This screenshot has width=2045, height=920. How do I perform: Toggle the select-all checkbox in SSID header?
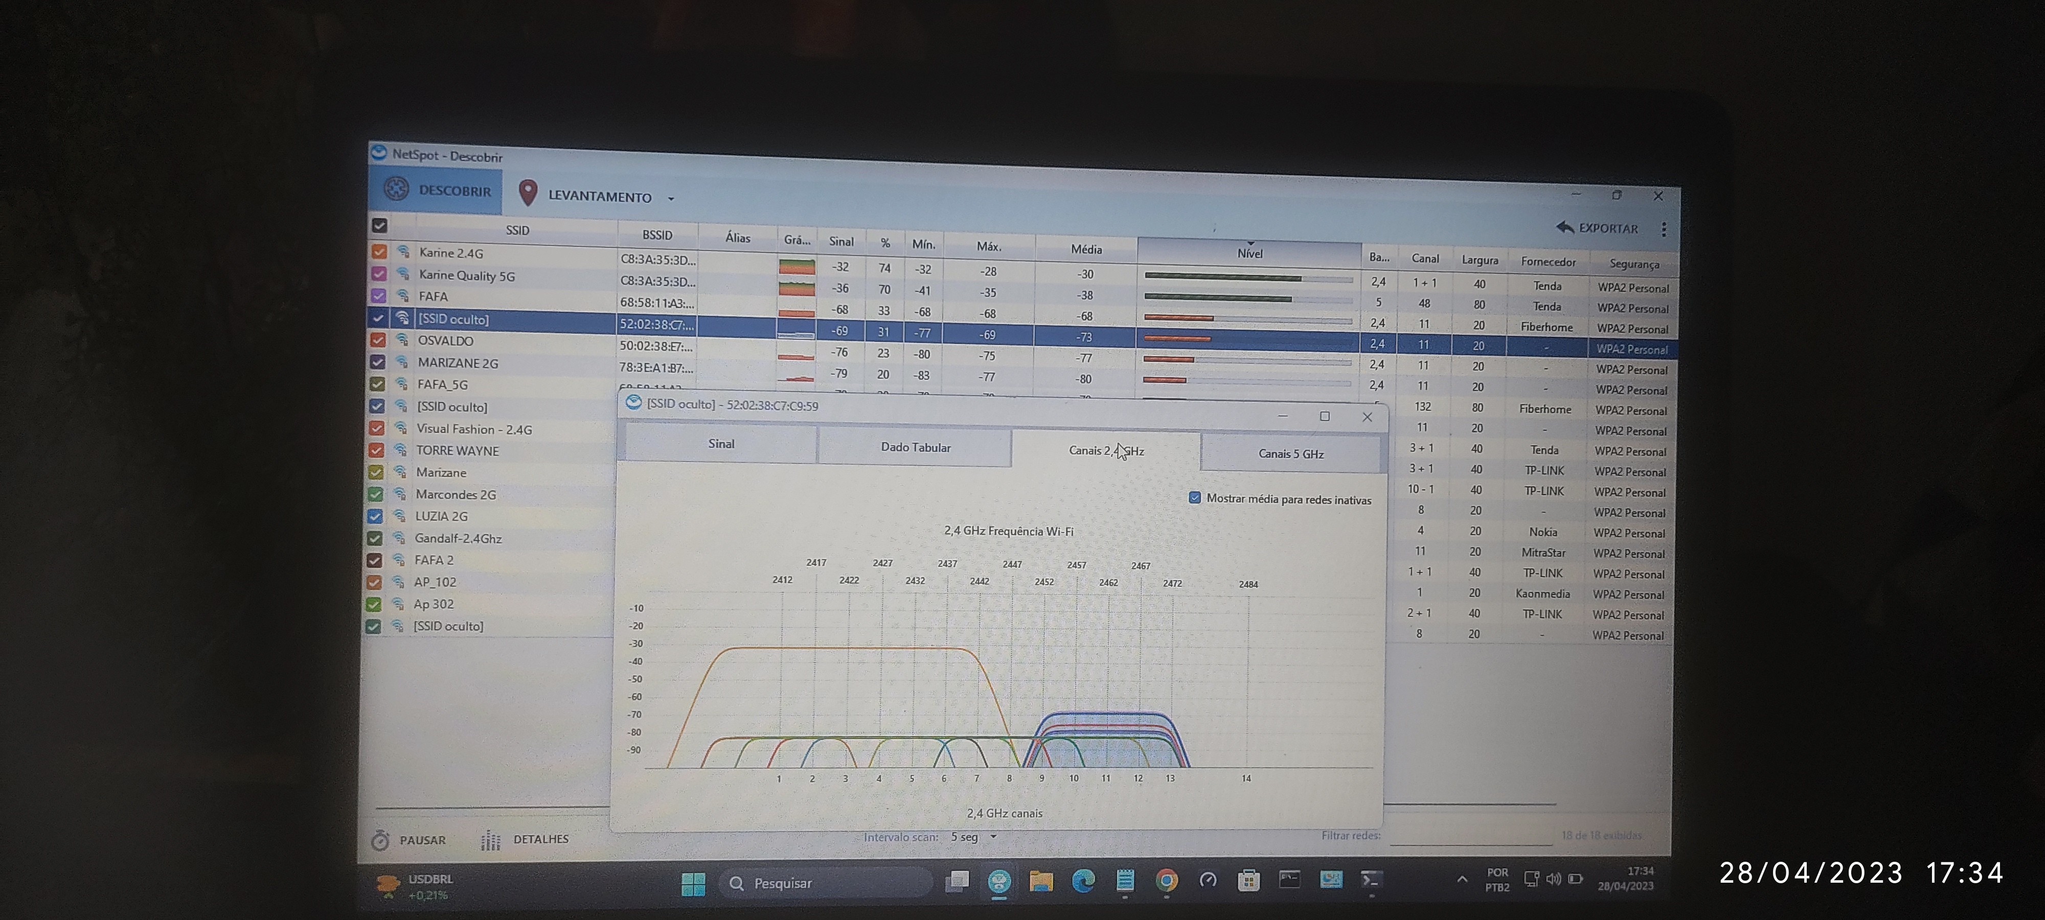[379, 225]
